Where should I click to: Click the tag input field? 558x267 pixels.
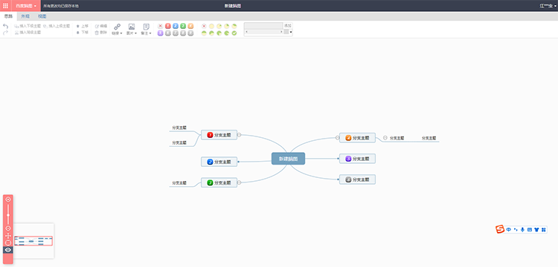(x=263, y=25)
